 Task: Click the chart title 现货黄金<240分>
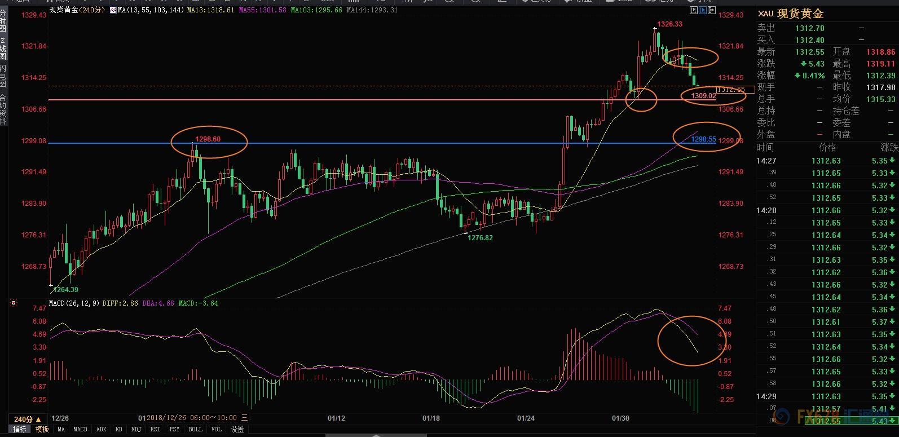click(x=77, y=10)
